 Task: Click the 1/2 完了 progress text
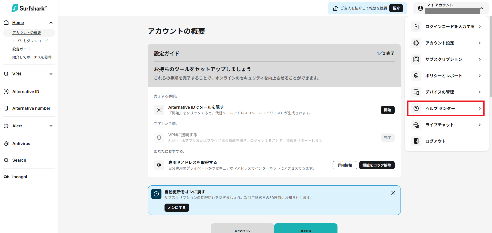[385, 53]
